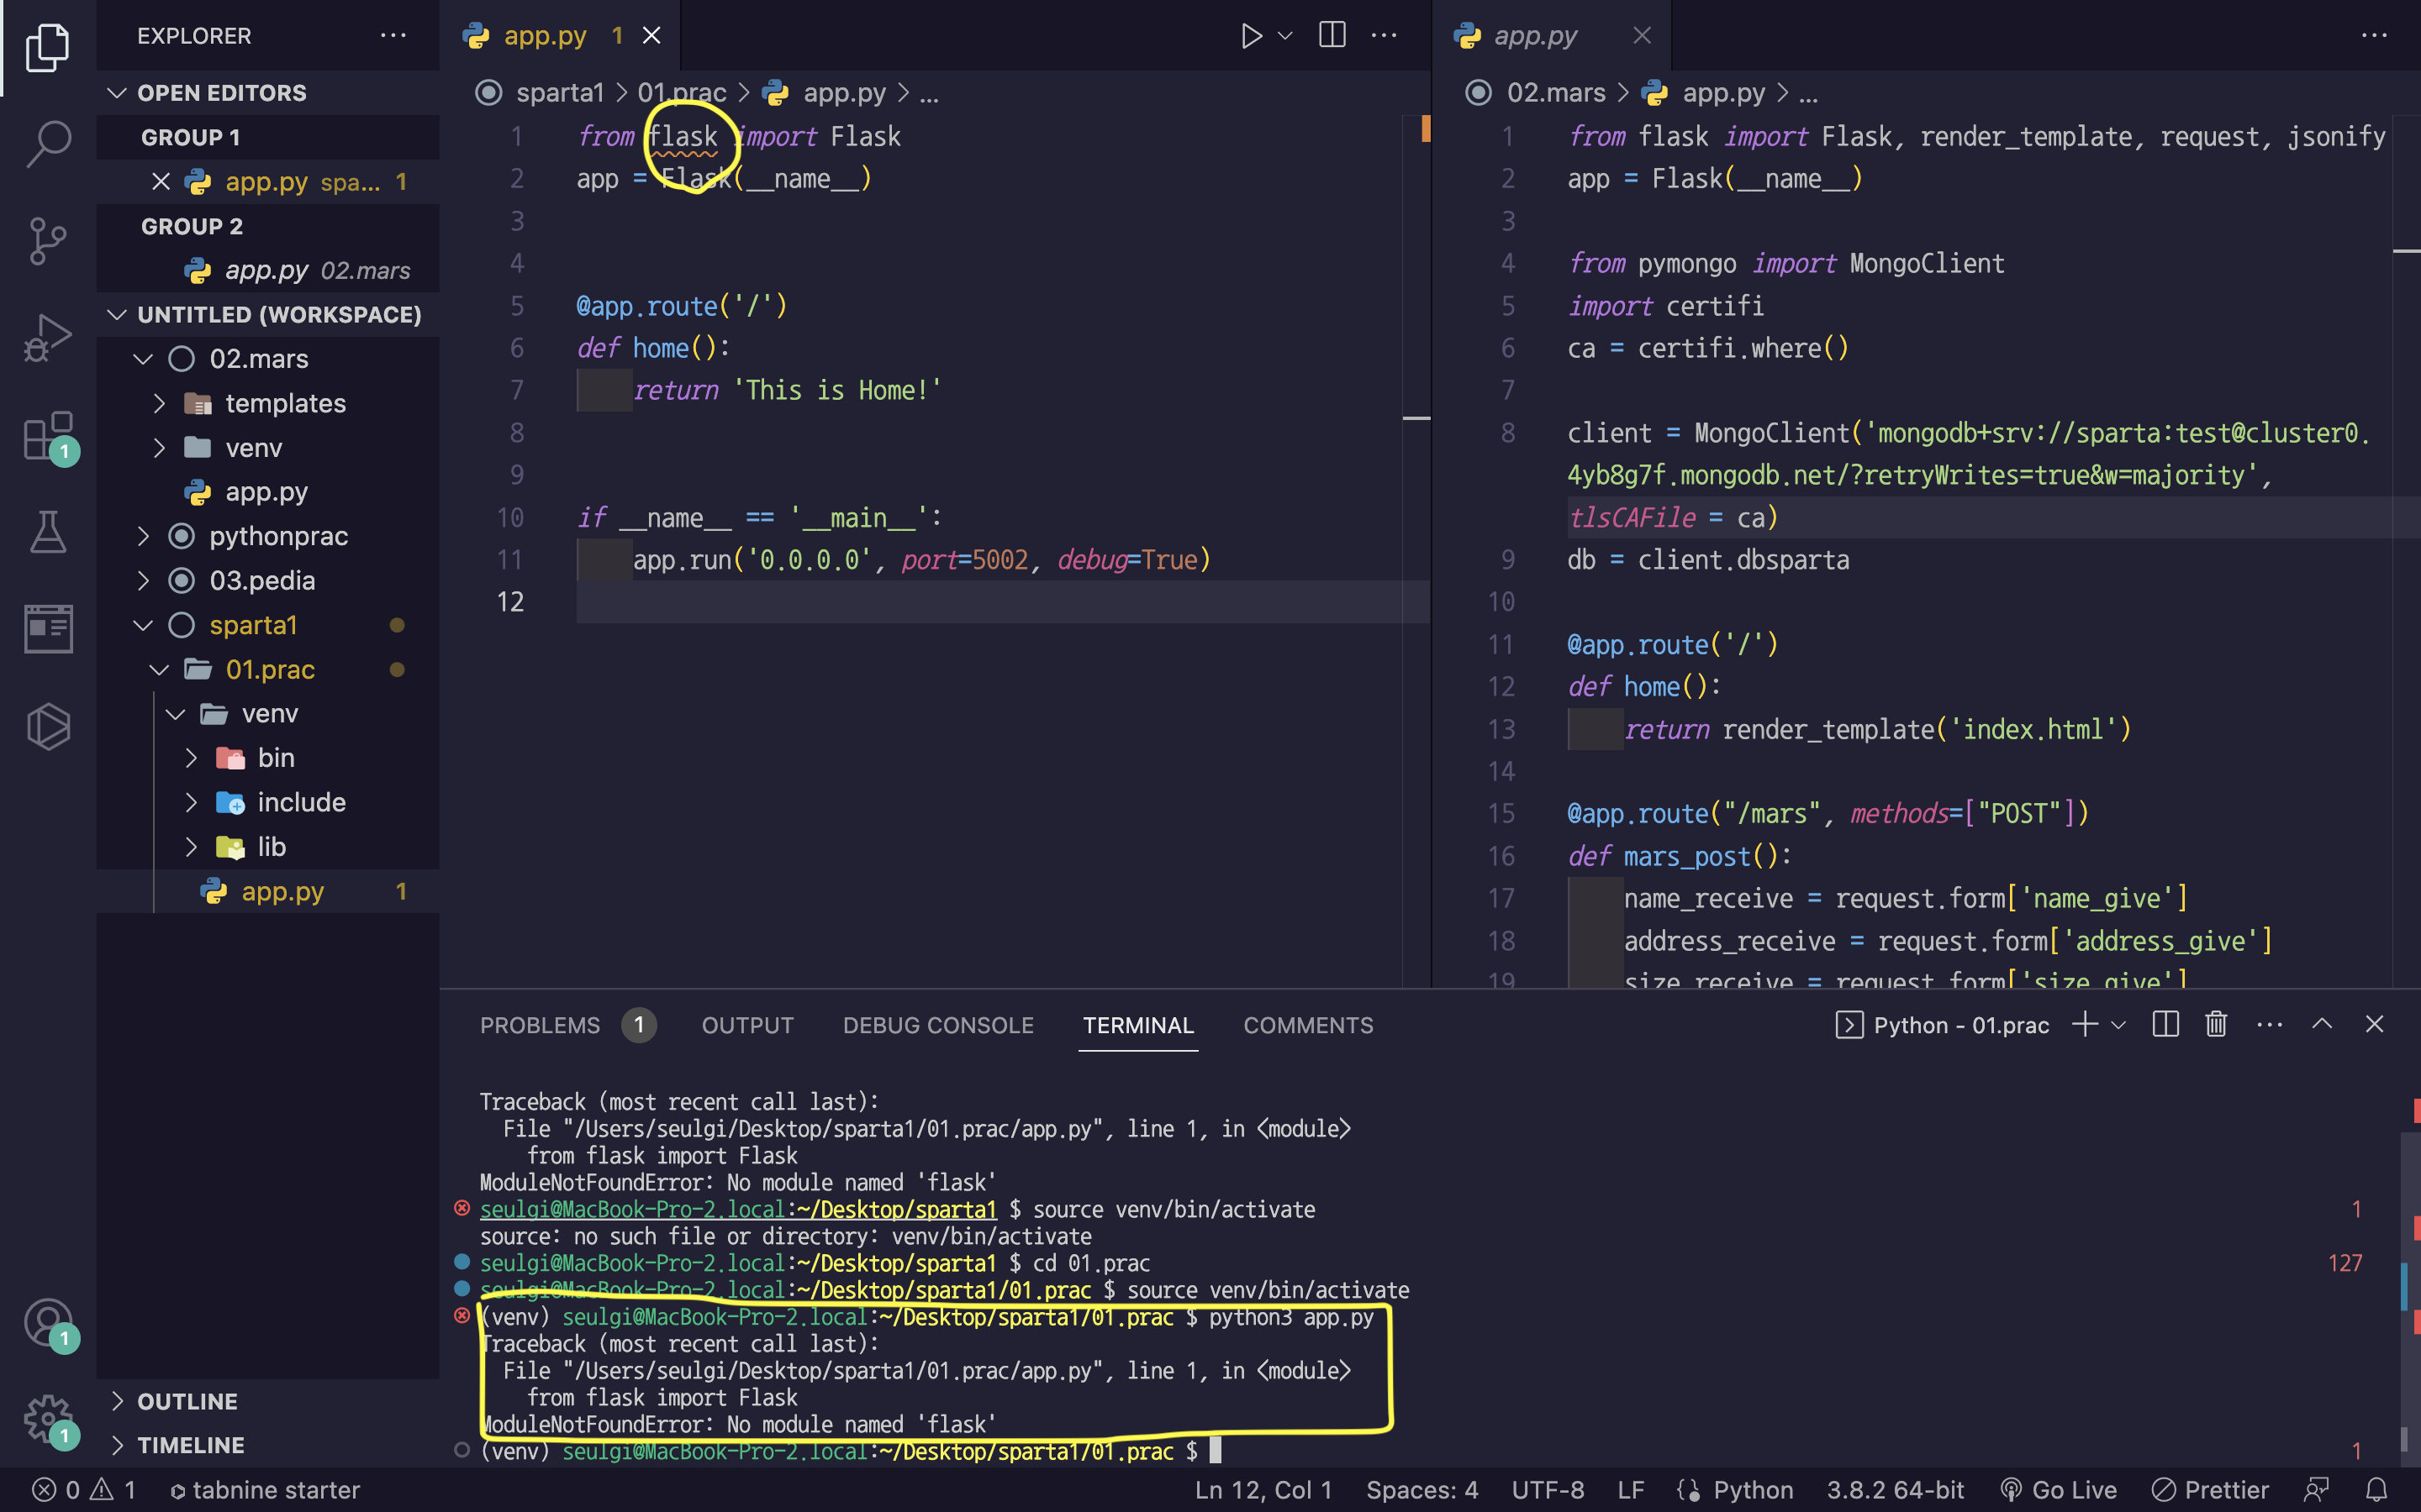Click Prettier in the status bar
The height and width of the screenshot is (1512, 2421).
coord(2210,1490)
